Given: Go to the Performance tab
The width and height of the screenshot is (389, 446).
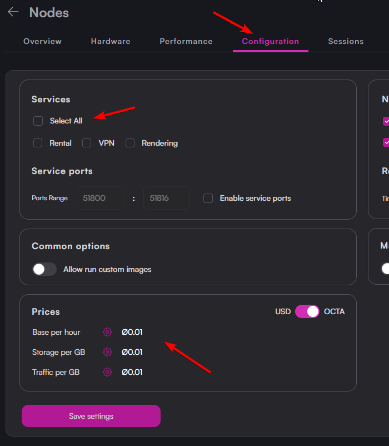Looking at the screenshot, I should pyautogui.click(x=186, y=41).
